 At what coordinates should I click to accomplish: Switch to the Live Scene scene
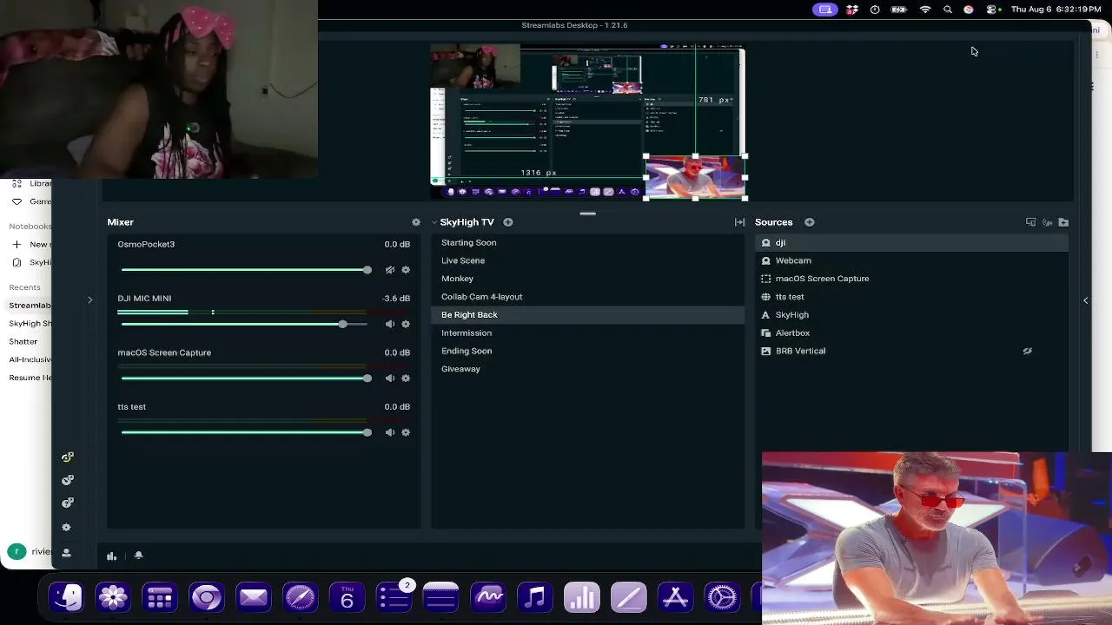tap(587, 260)
